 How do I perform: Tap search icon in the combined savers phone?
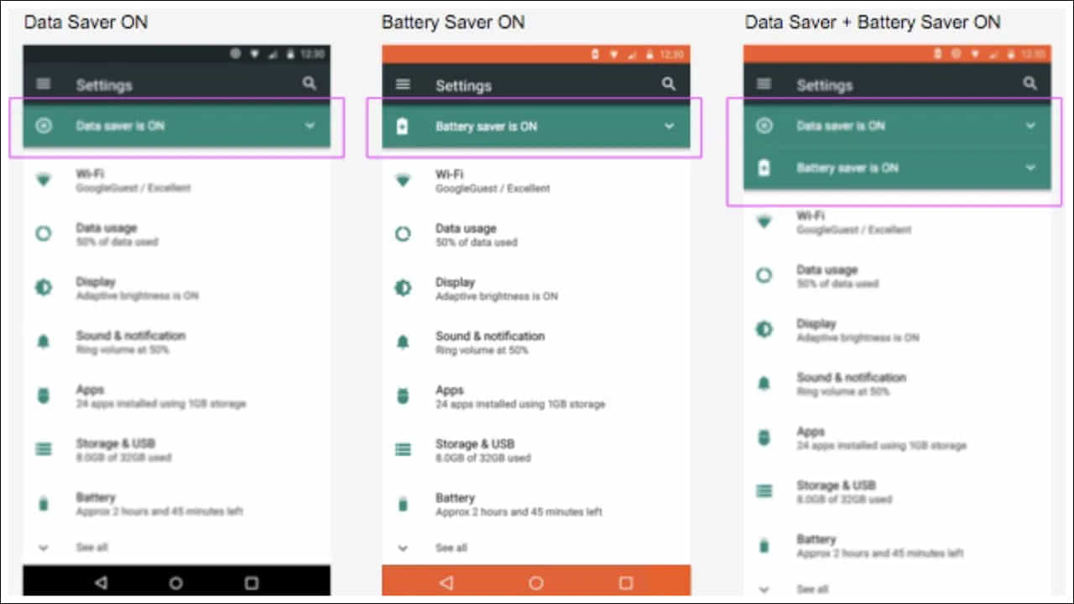pos(1030,84)
